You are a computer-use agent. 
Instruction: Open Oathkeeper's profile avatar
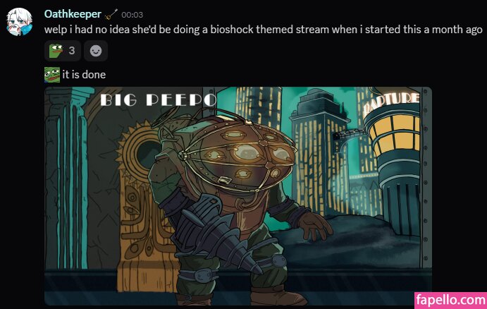tap(19, 22)
